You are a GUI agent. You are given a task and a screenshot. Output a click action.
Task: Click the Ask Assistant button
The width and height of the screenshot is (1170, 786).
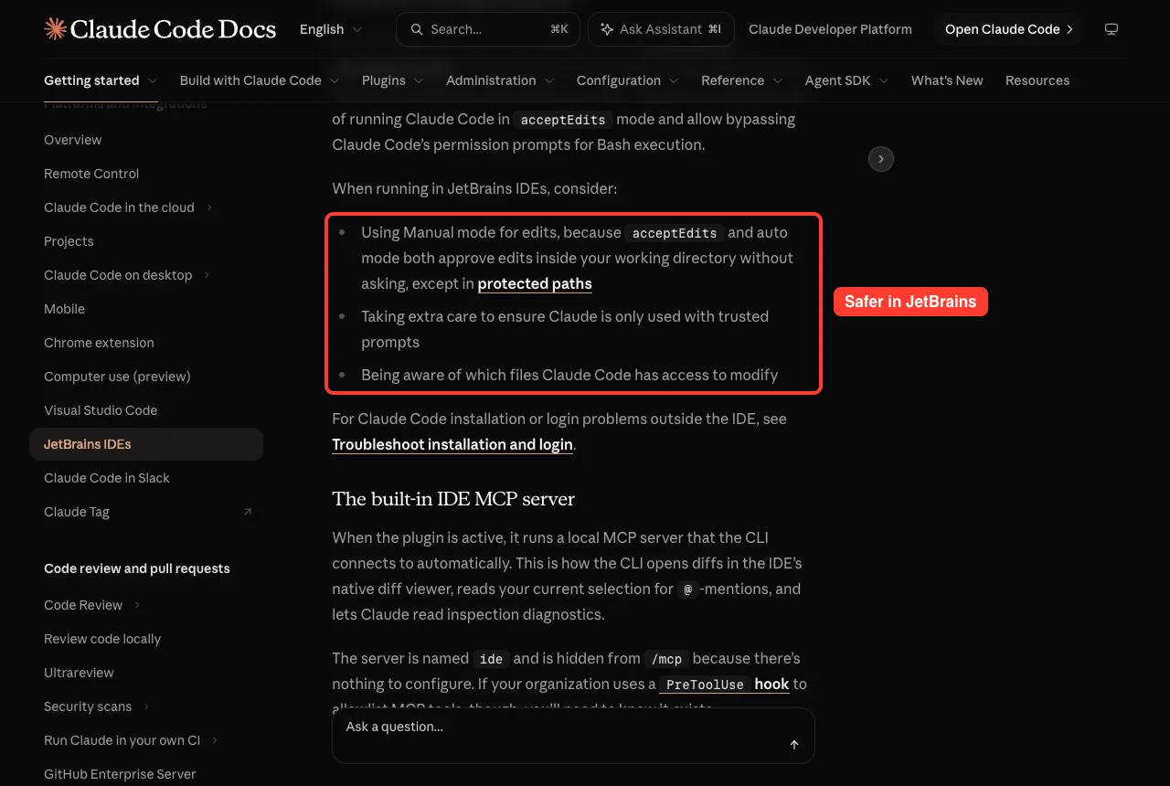click(662, 29)
